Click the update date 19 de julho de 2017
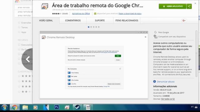This screenshot has height=112, width=200. (176, 93)
